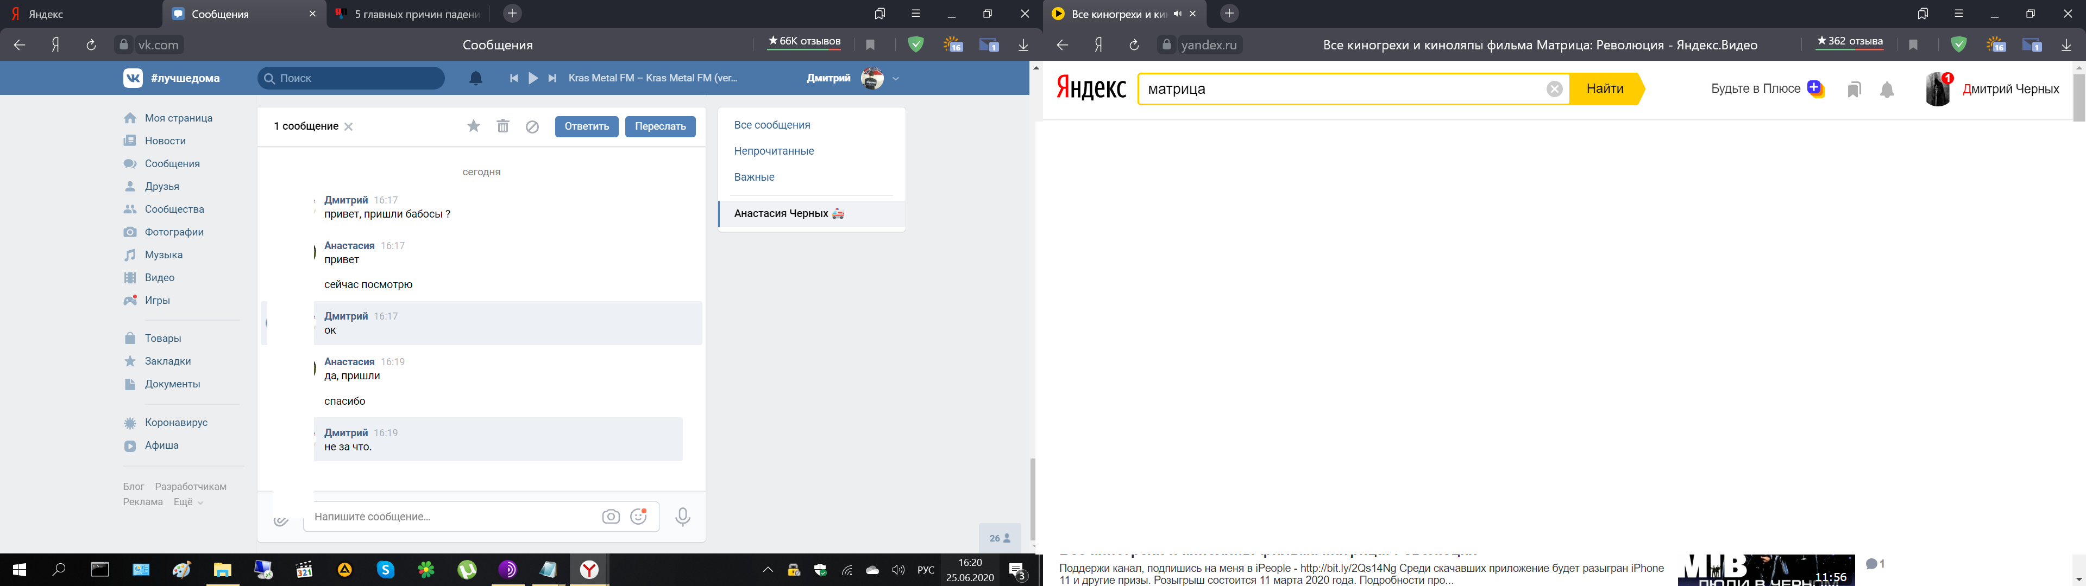
Task: Click the Переслать button
Action: tap(660, 126)
